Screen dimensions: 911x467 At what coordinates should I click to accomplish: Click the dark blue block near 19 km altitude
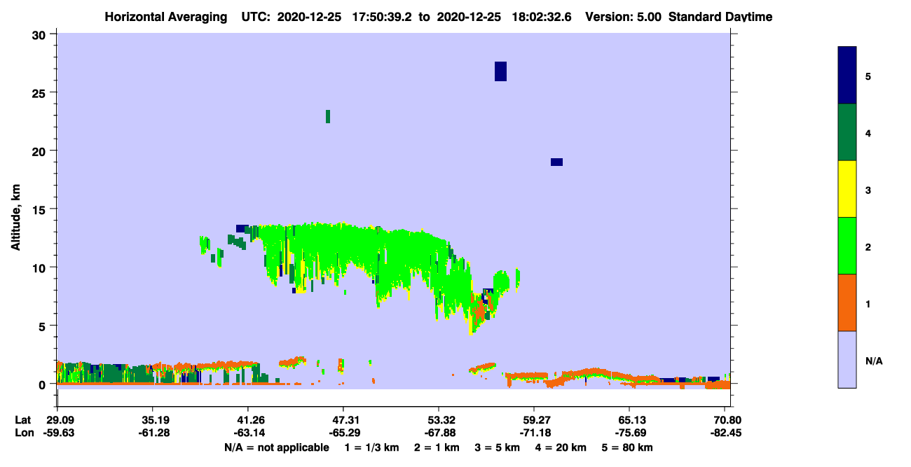click(556, 162)
